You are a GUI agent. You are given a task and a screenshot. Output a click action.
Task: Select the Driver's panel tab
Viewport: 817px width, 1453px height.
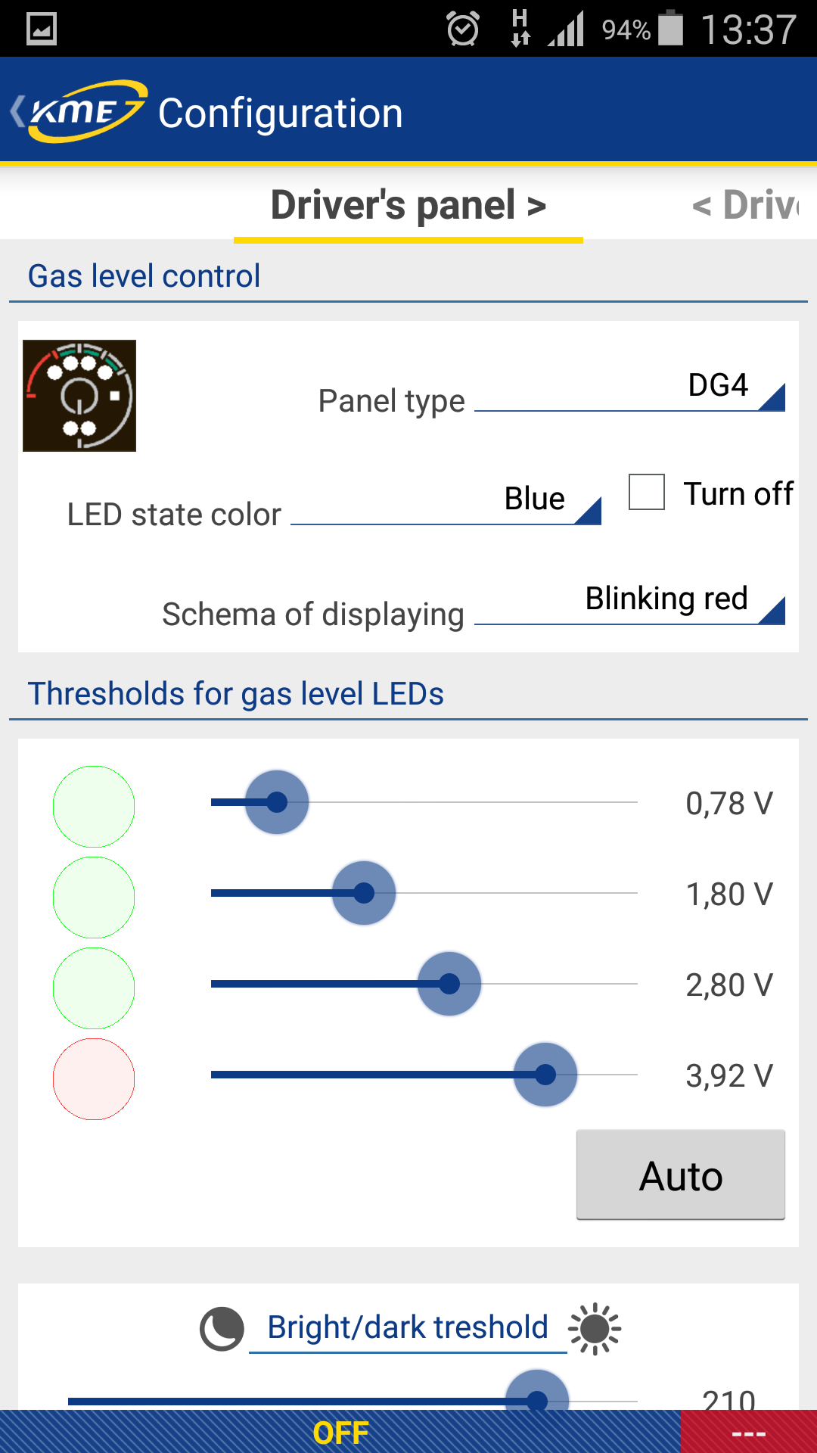[x=408, y=205]
